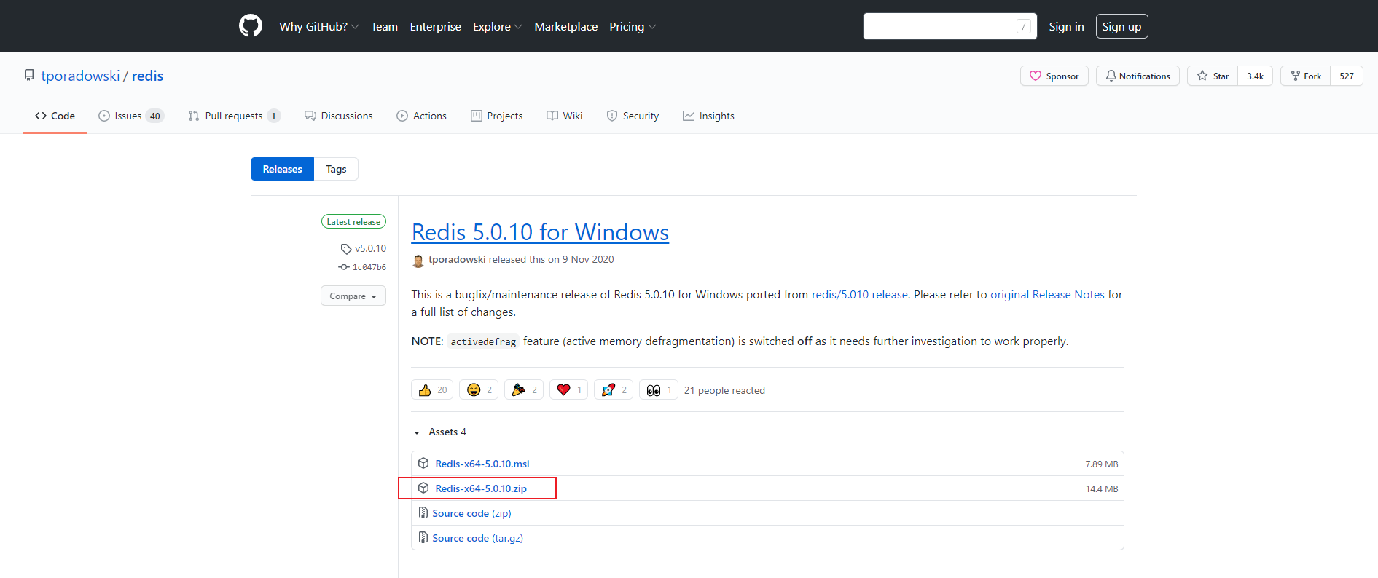Open the Issues tab
The width and height of the screenshot is (1378, 578).
tap(131, 116)
